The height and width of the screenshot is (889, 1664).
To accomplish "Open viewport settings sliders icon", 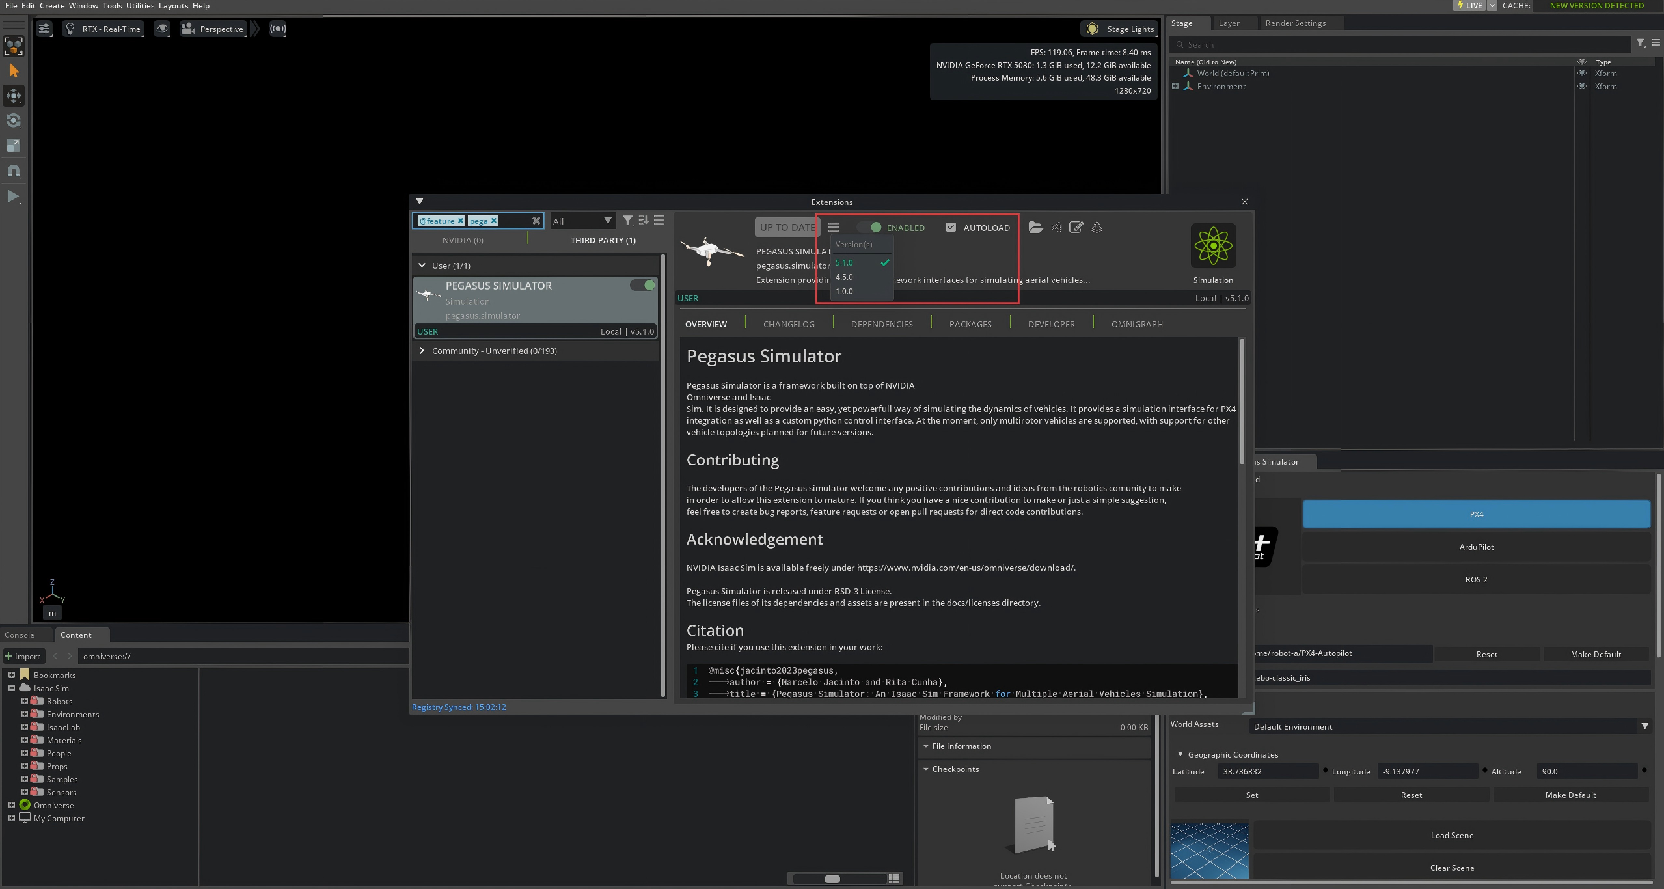I will coord(44,29).
